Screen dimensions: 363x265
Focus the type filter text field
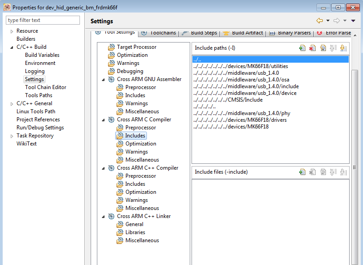pyautogui.click(x=43, y=20)
